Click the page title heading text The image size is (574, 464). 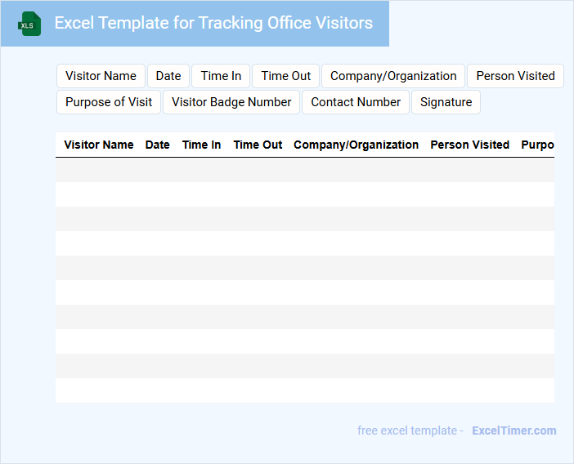[x=213, y=23]
